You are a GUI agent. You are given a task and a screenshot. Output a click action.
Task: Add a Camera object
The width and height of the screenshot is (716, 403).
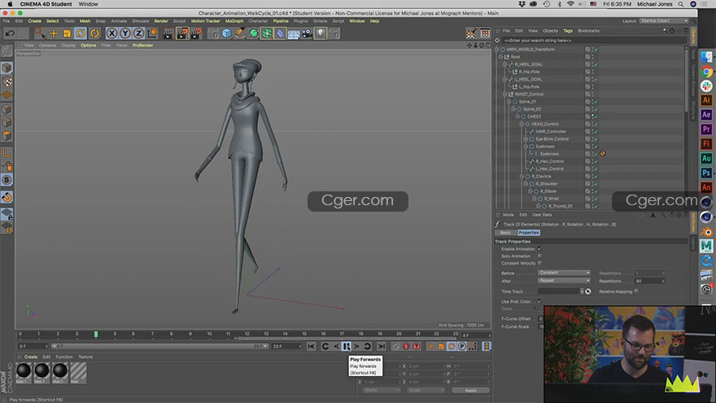coord(307,33)
